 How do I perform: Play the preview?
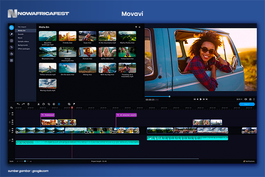[201, 99]
